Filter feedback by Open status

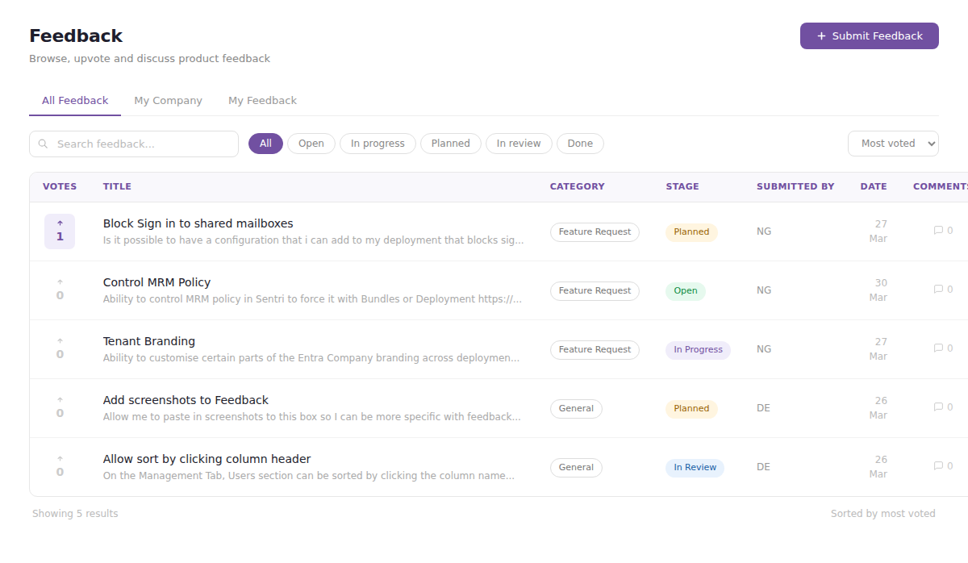(x=311, y=144)
